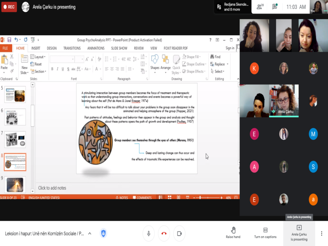The height and width of the screenshot is (246, 328).
Task: Toggle the camera video button
Action: point(180,233)
